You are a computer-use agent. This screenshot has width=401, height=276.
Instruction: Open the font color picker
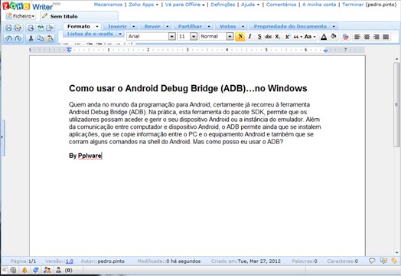click(x=324, y=37)
